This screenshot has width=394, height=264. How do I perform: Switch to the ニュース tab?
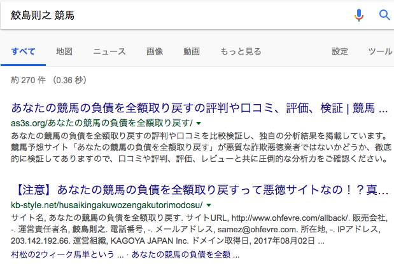[109, 51]
